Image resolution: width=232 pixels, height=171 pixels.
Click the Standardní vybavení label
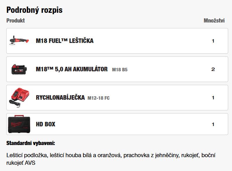point(31,143)
